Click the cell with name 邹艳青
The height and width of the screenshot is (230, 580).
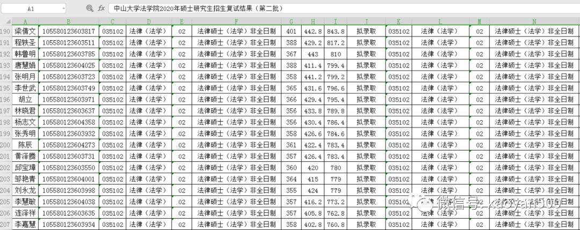click(26, 179)
